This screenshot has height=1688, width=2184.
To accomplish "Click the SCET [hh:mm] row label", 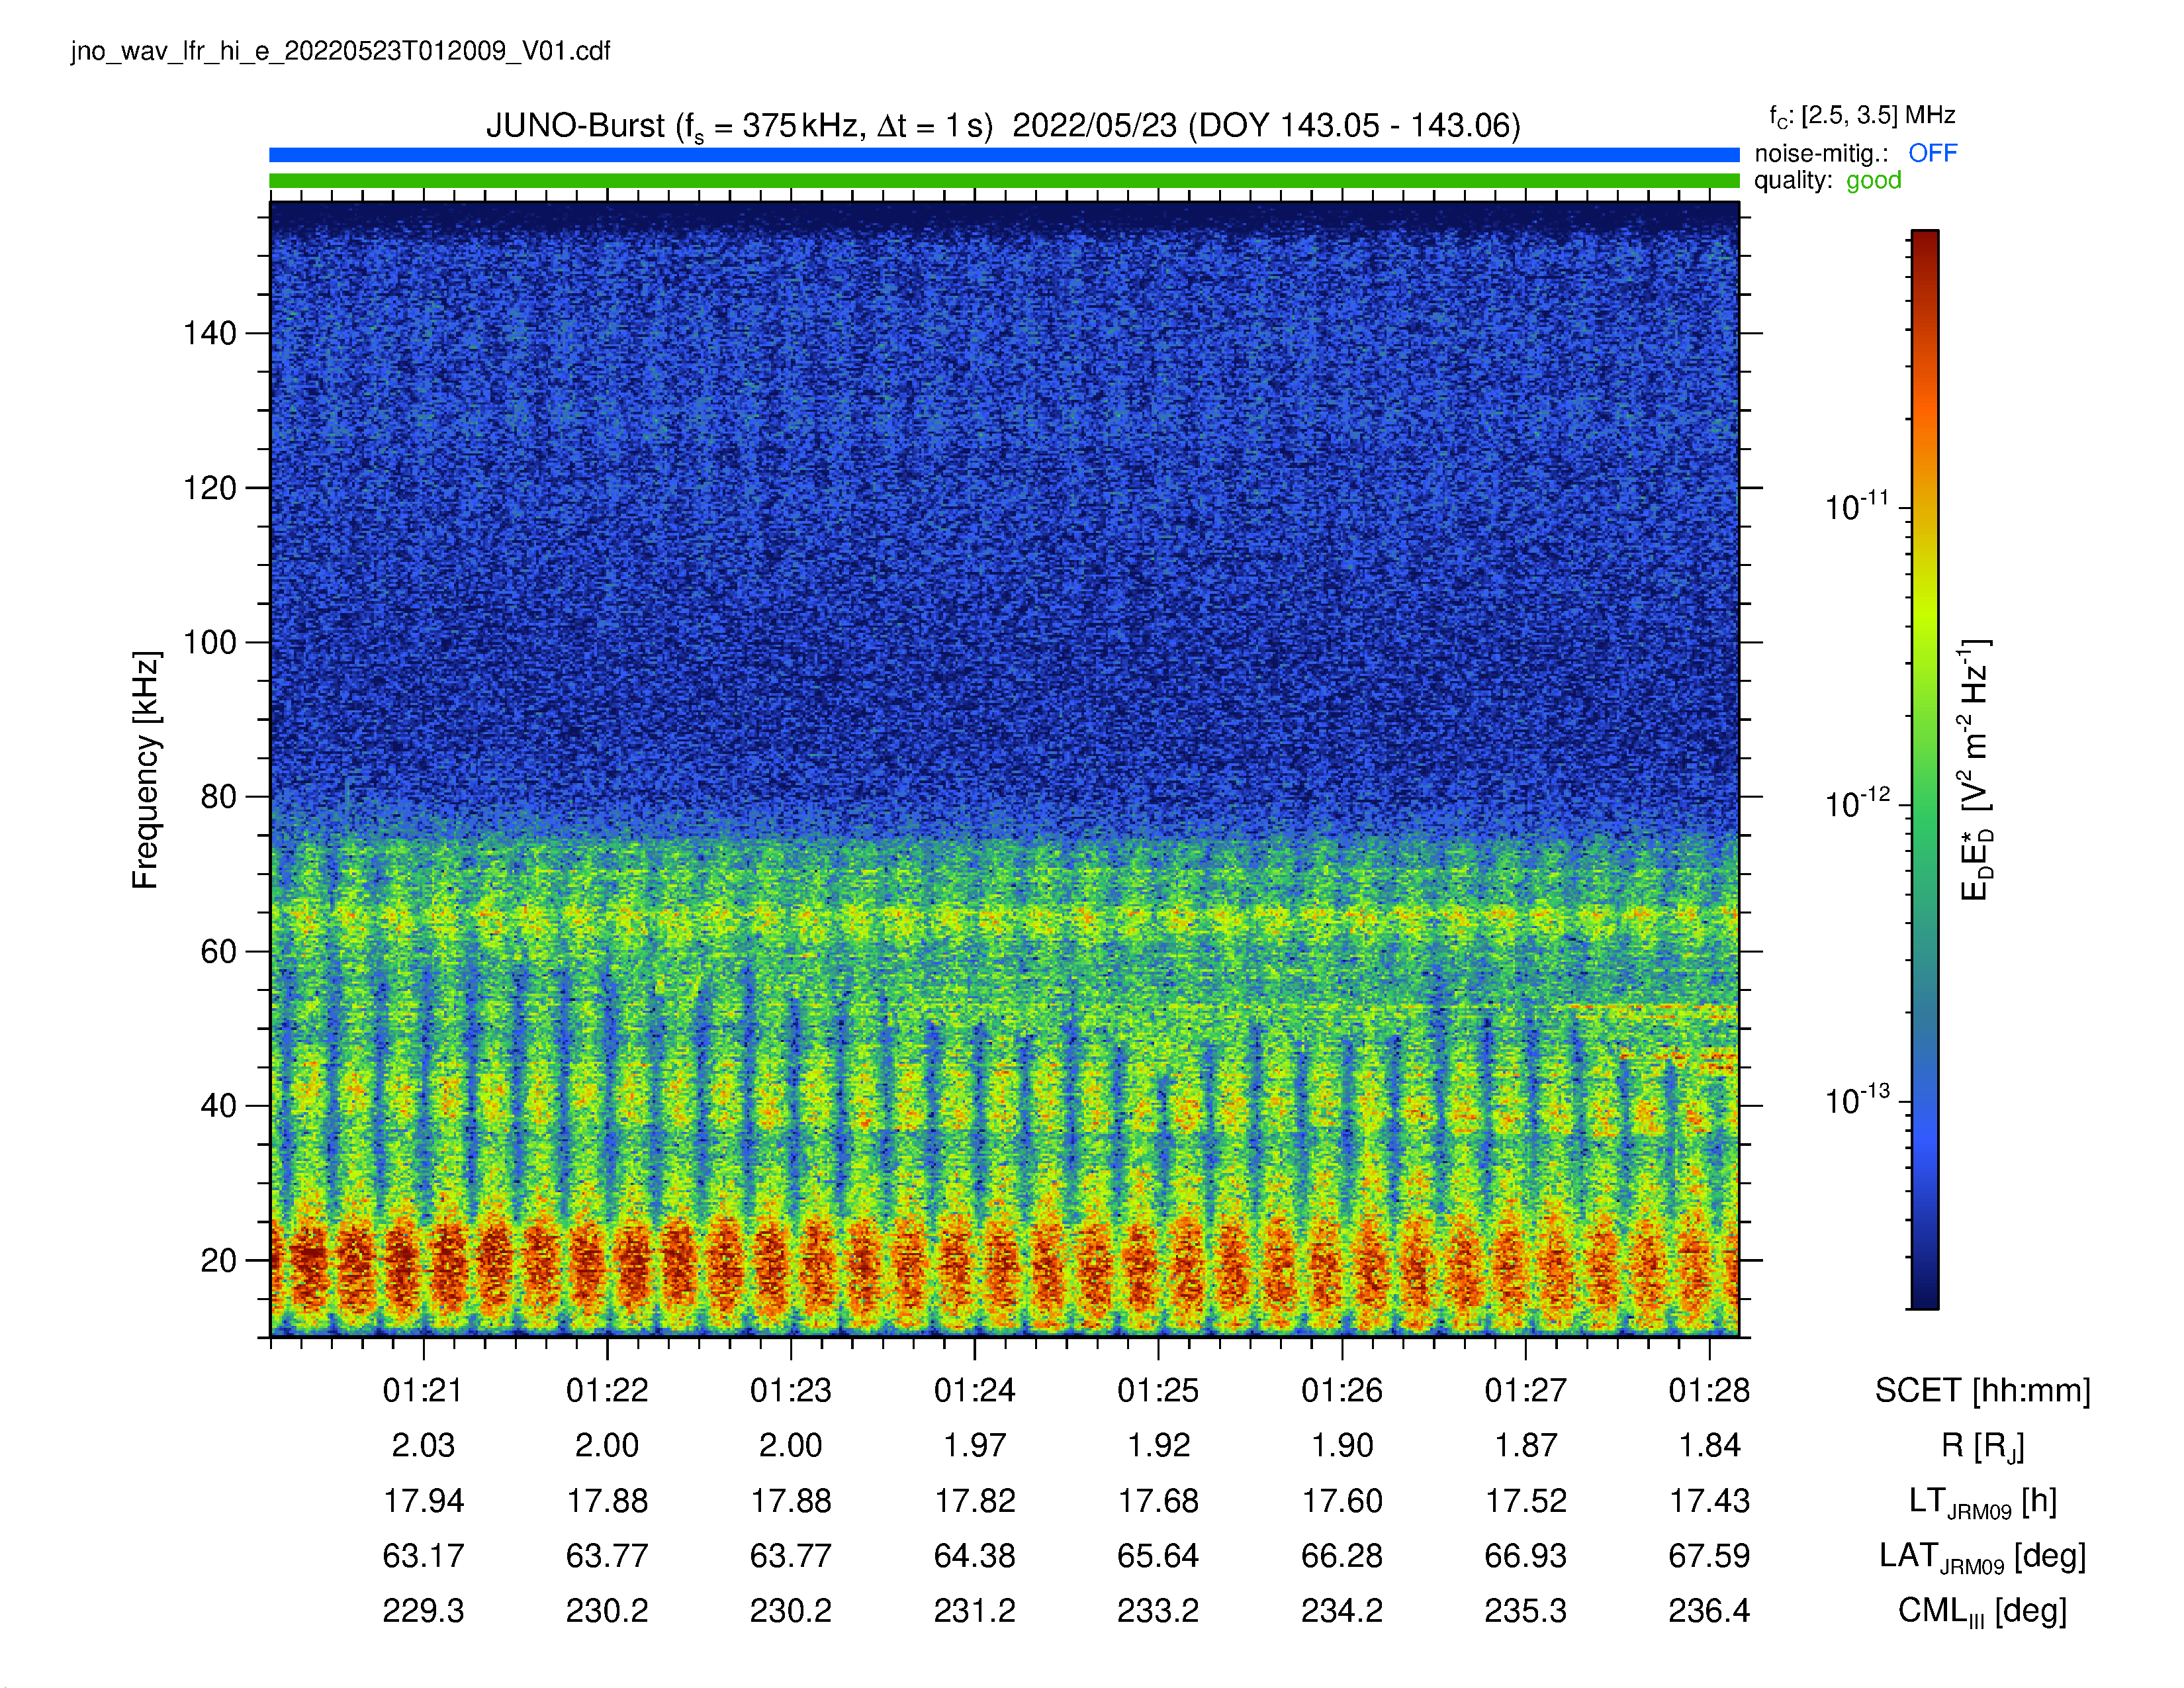I will click(1982, 1390).
